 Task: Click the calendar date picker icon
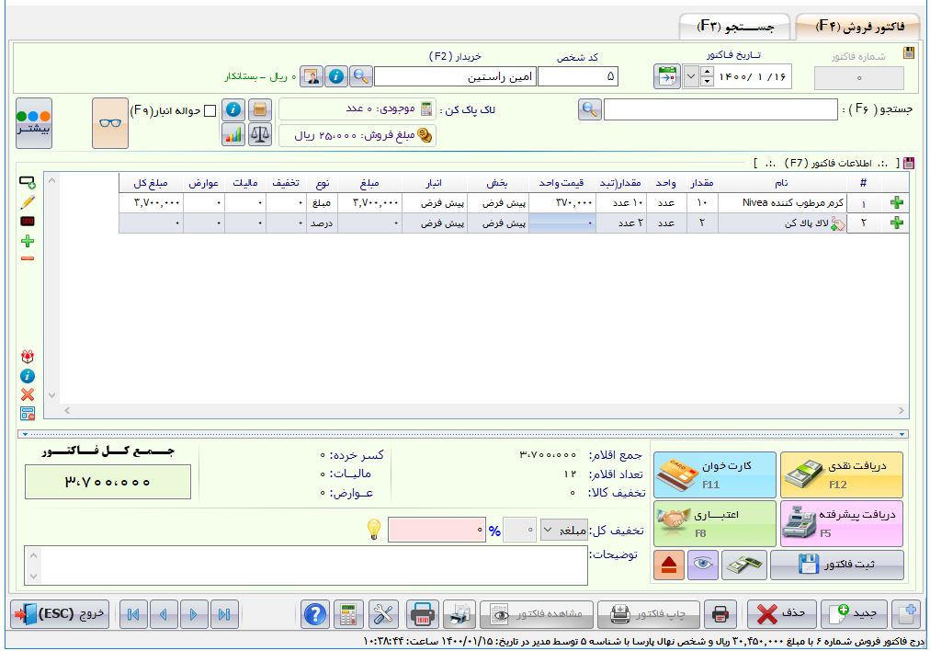pos(667,76)
